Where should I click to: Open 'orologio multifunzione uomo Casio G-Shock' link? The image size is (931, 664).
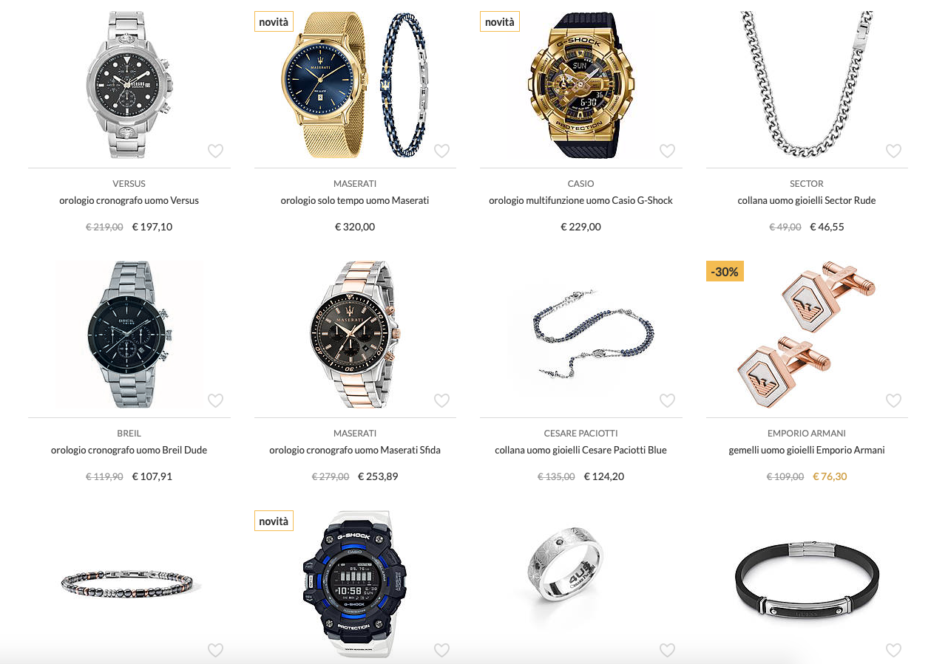pos(581,200)
